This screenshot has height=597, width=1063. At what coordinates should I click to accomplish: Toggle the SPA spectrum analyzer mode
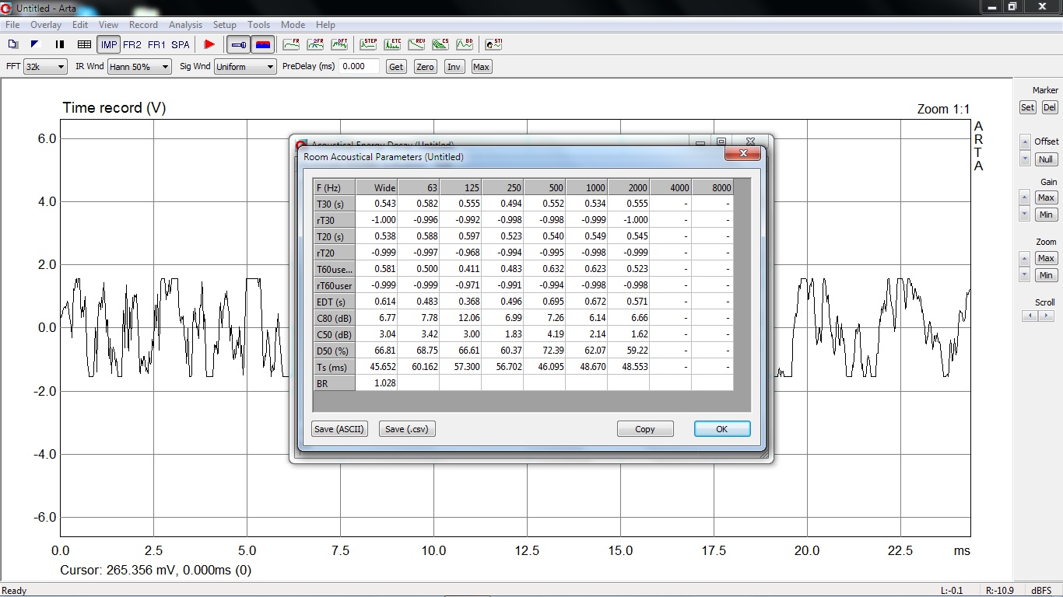click(x=181, y=44)
